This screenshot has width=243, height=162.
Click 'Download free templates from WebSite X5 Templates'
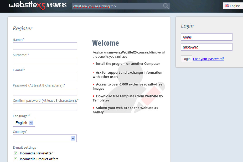point(128,98)
